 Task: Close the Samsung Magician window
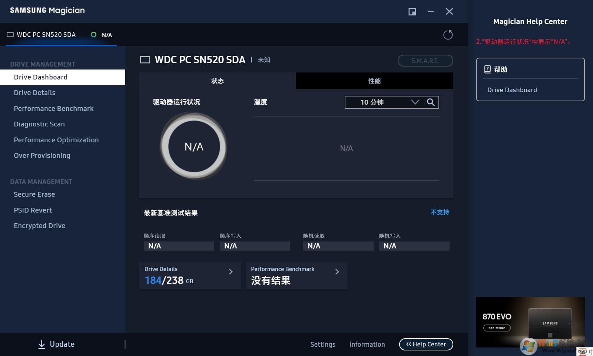coord(449,11)
